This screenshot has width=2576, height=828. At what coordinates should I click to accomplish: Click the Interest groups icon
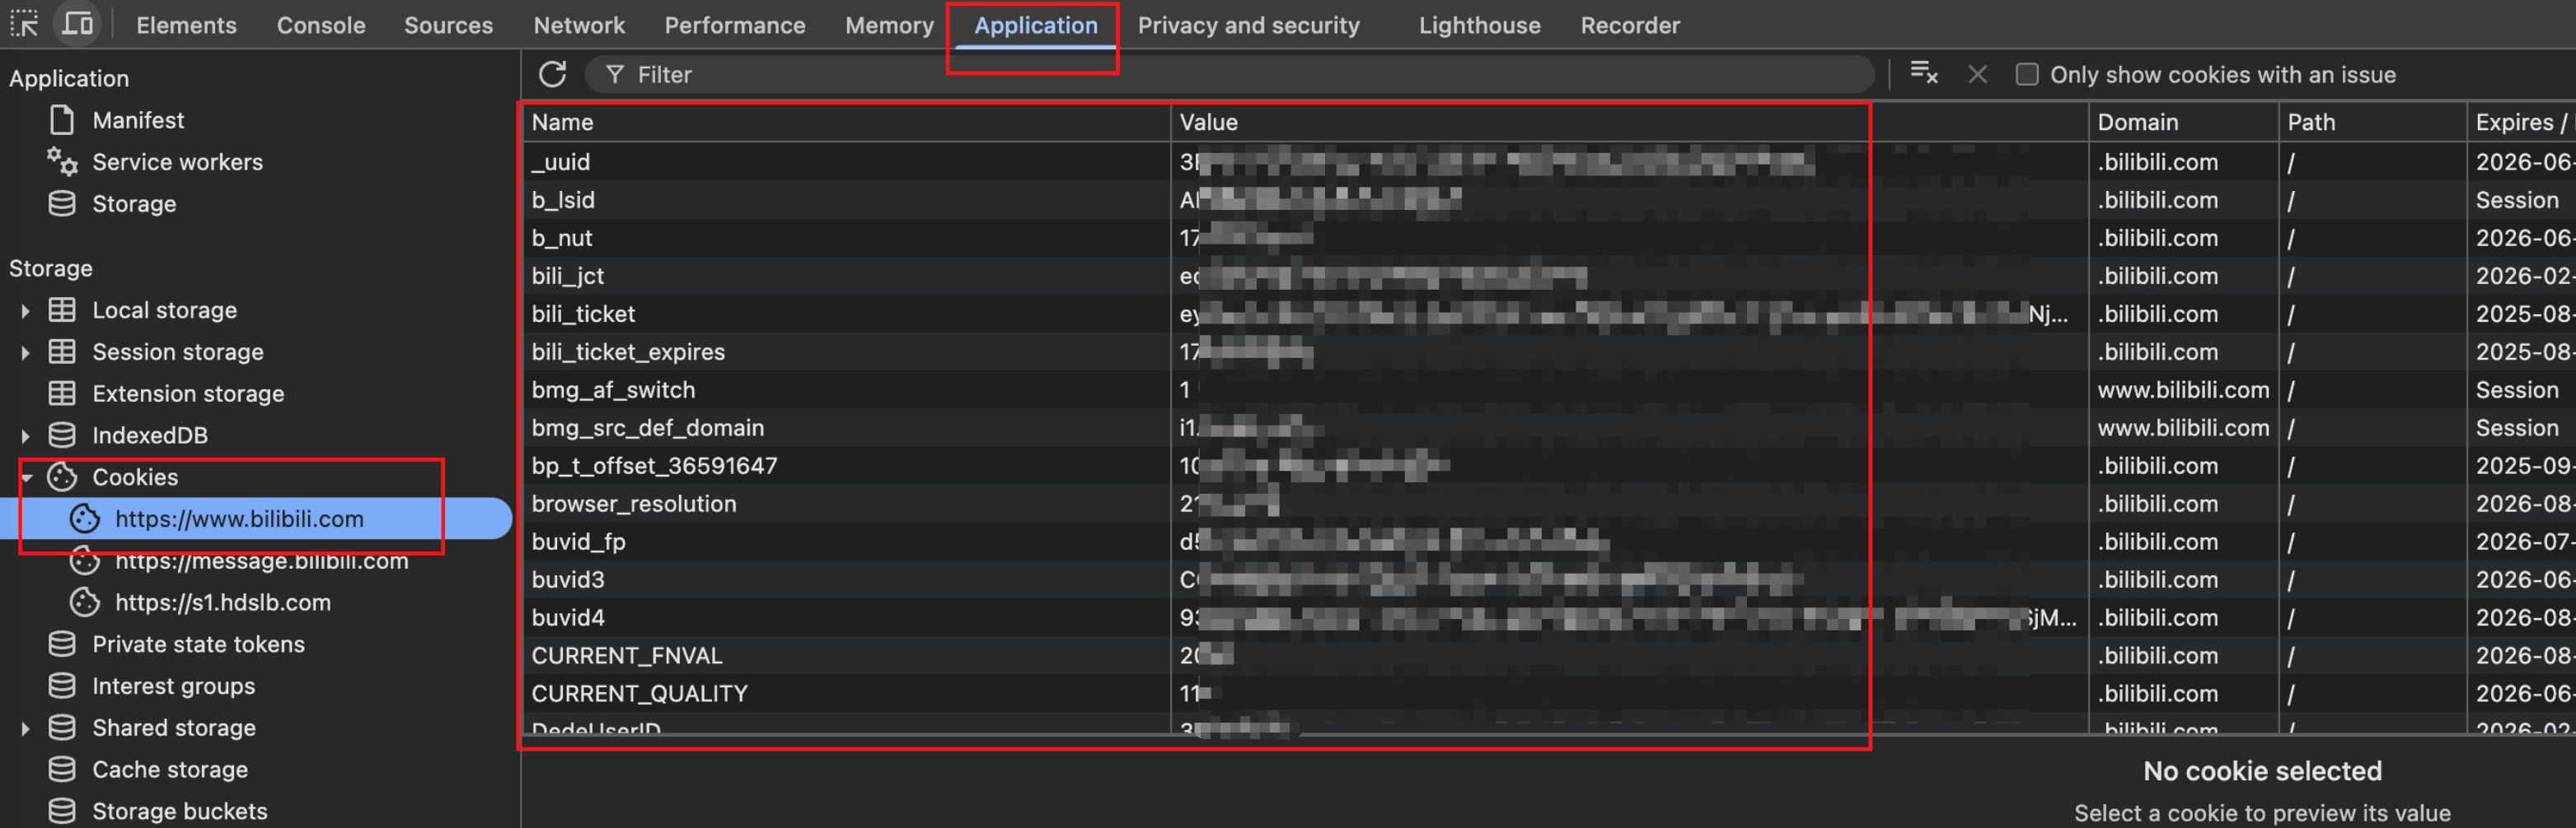coord(62,686)
